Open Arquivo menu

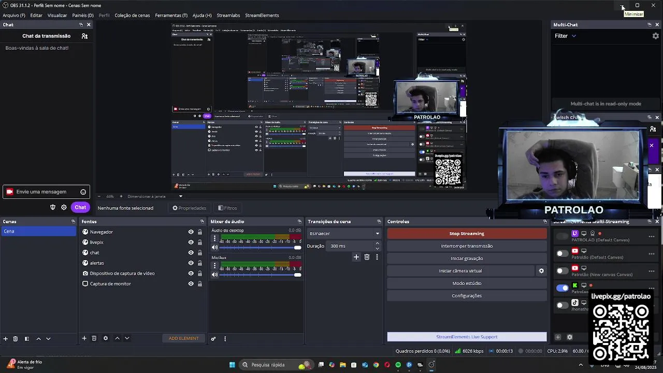coord(14,16)
